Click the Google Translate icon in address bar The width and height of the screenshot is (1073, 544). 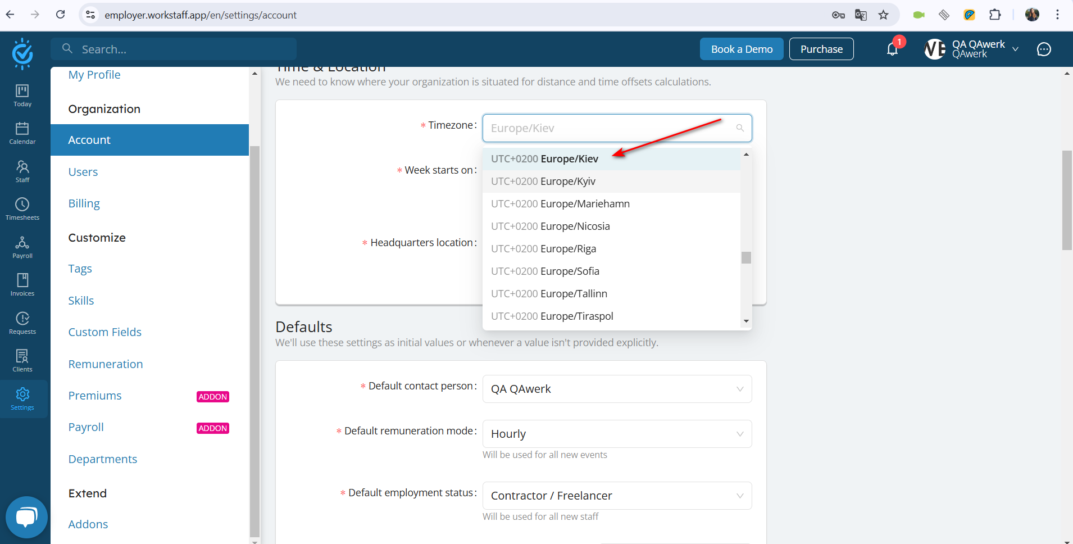pos(861,15)
